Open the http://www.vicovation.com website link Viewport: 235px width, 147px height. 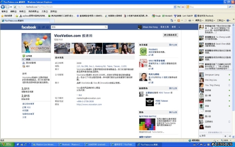89,104
